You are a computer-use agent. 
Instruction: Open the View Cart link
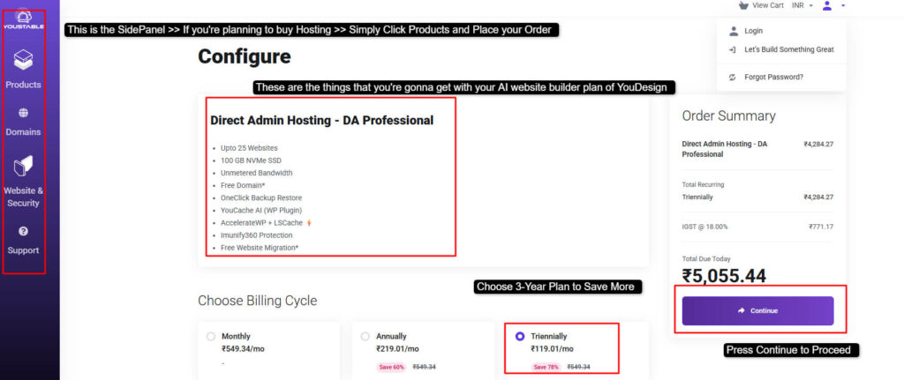(768, 5)
